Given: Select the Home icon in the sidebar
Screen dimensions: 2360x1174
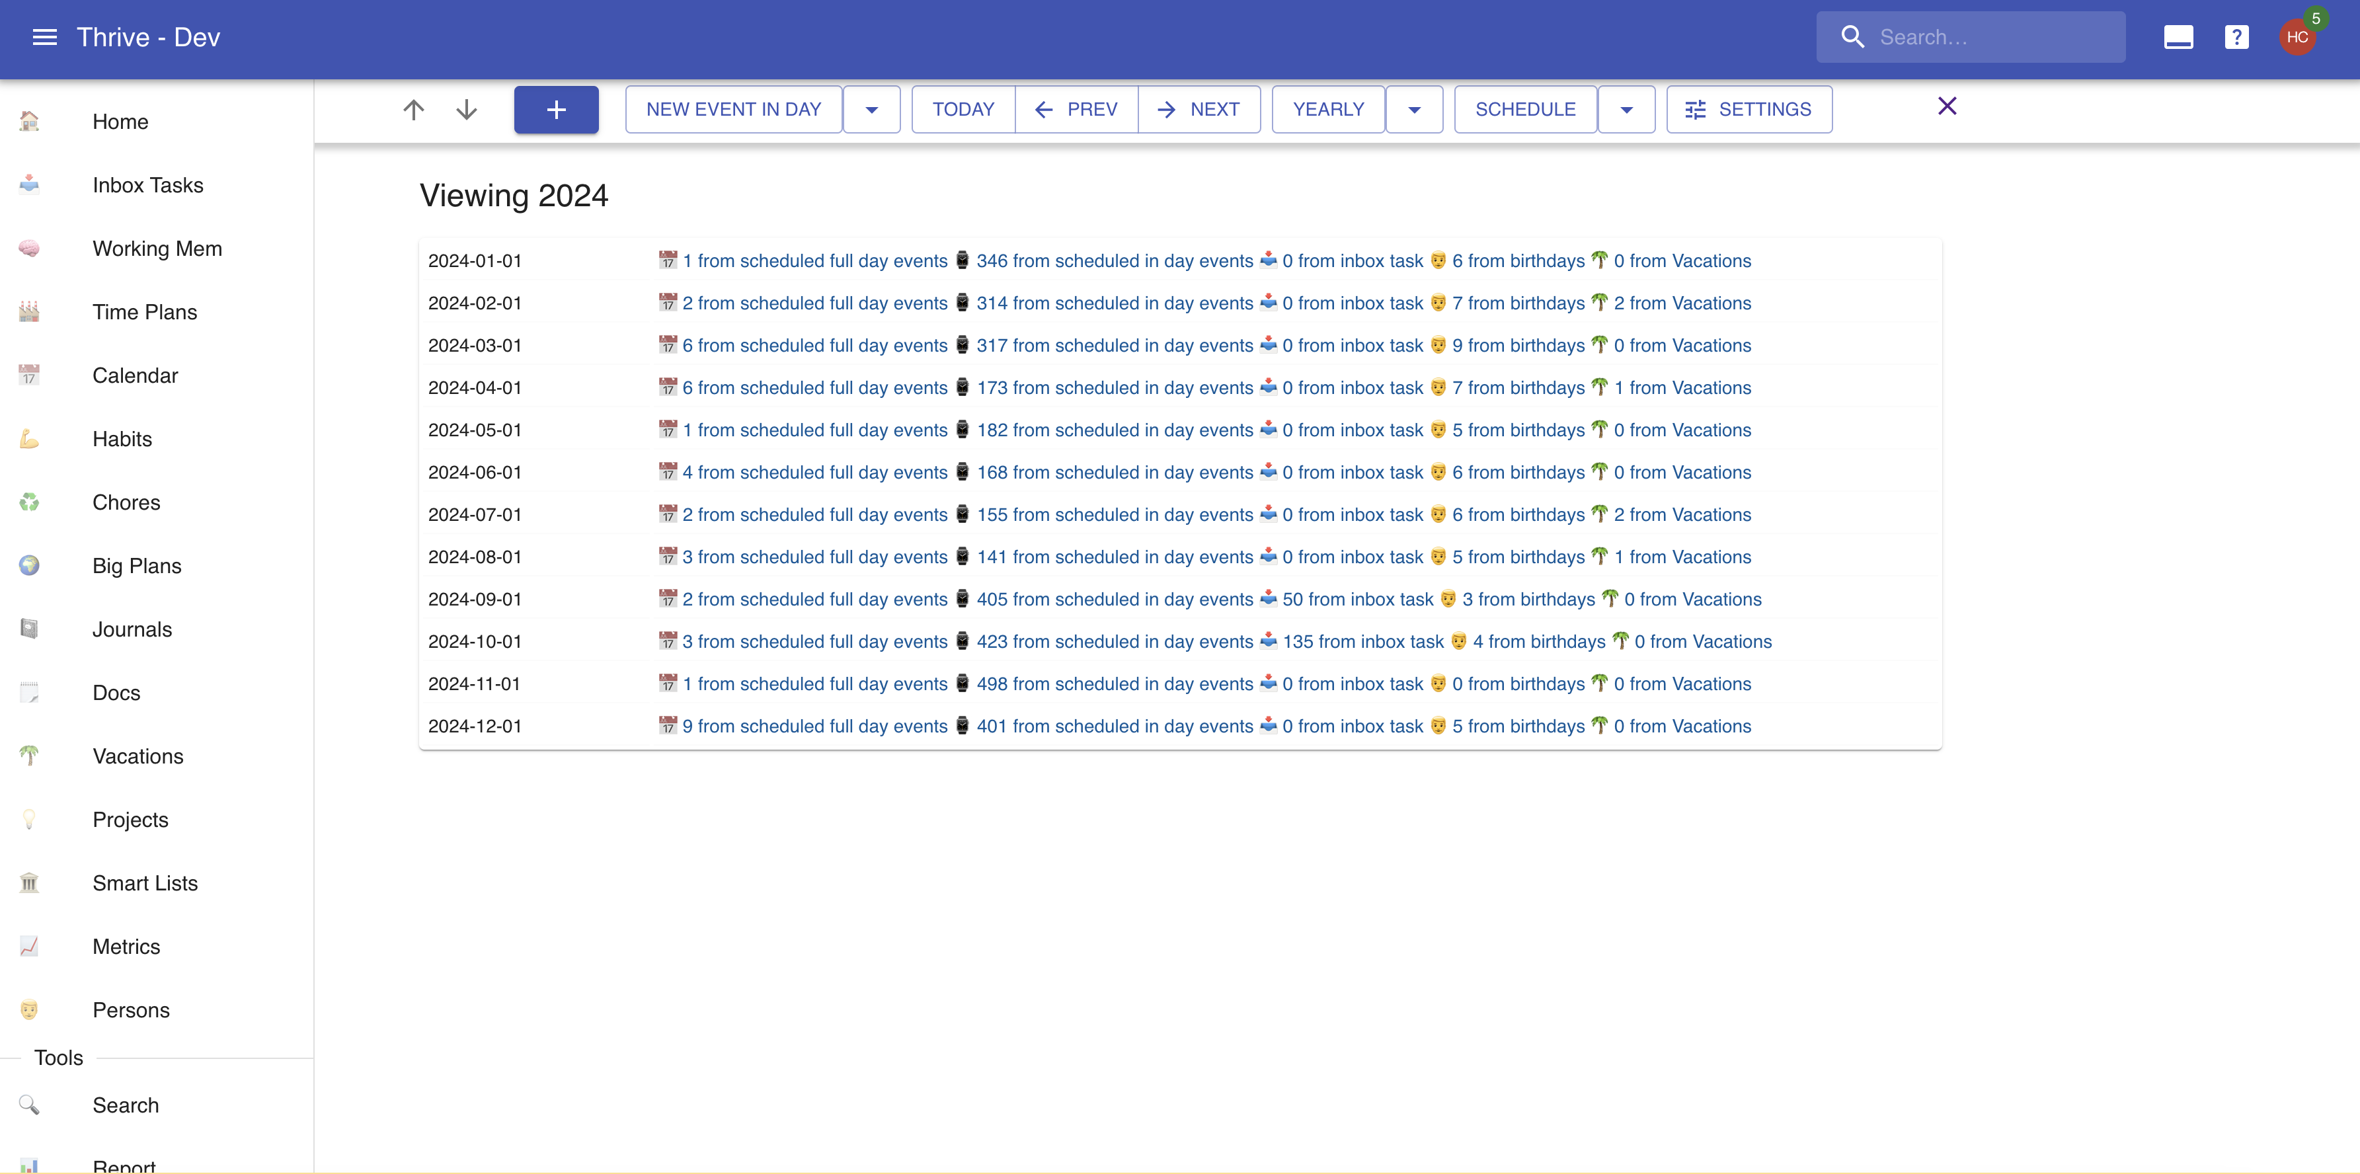Looking at the screenshot, I should (29, 121).
